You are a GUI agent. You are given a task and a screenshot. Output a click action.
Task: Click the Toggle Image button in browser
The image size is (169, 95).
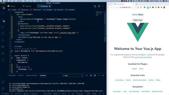tap(138, 20)
